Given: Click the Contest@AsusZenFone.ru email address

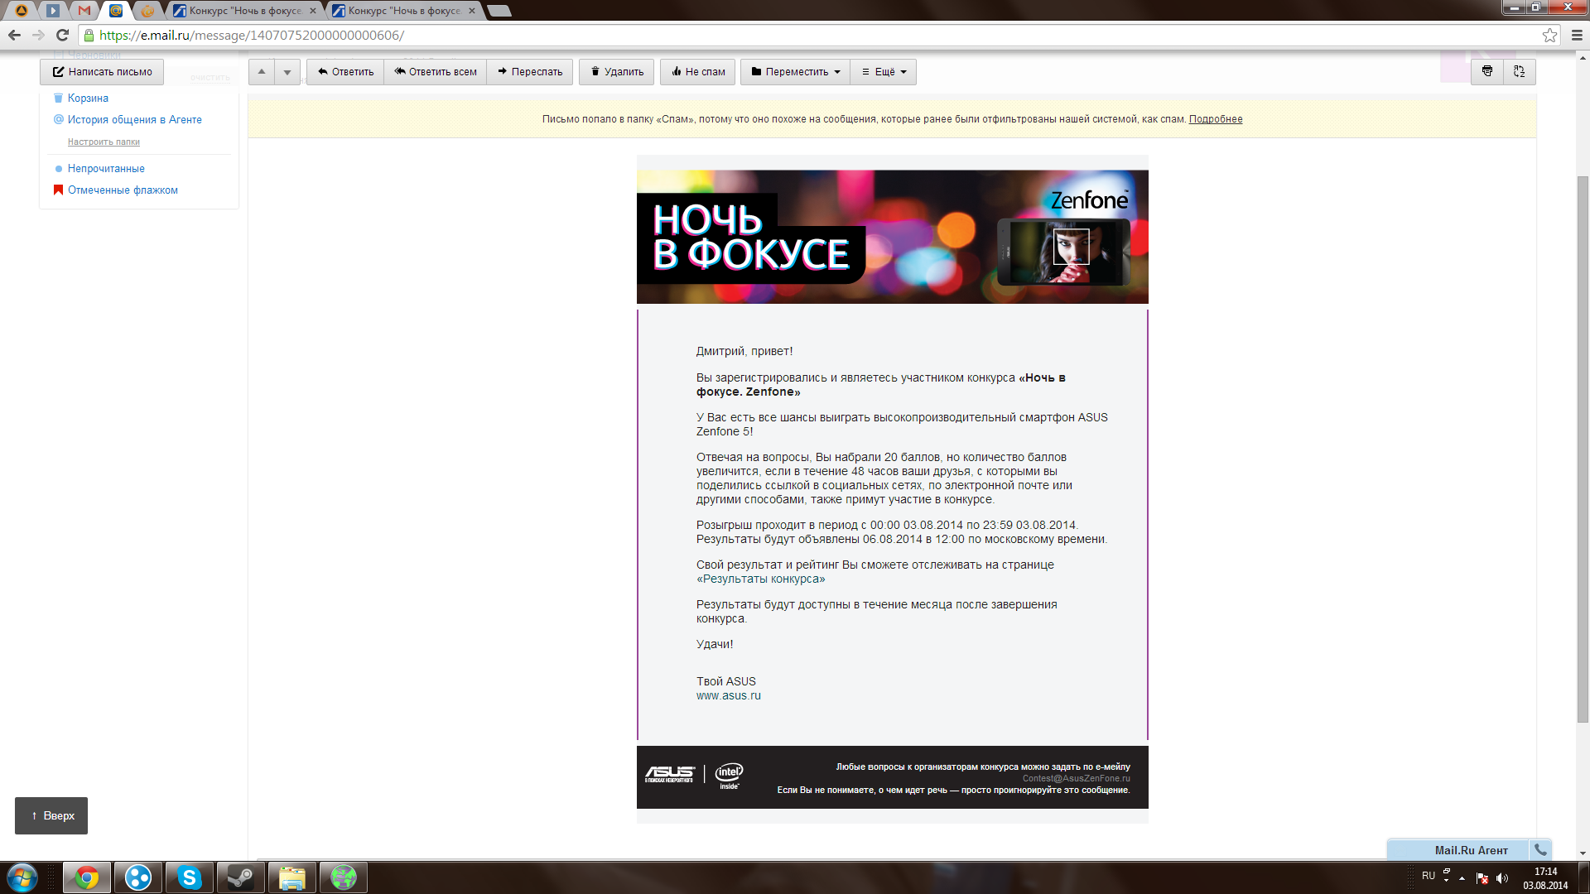Looking at the screenshot, I should 1076,778.
